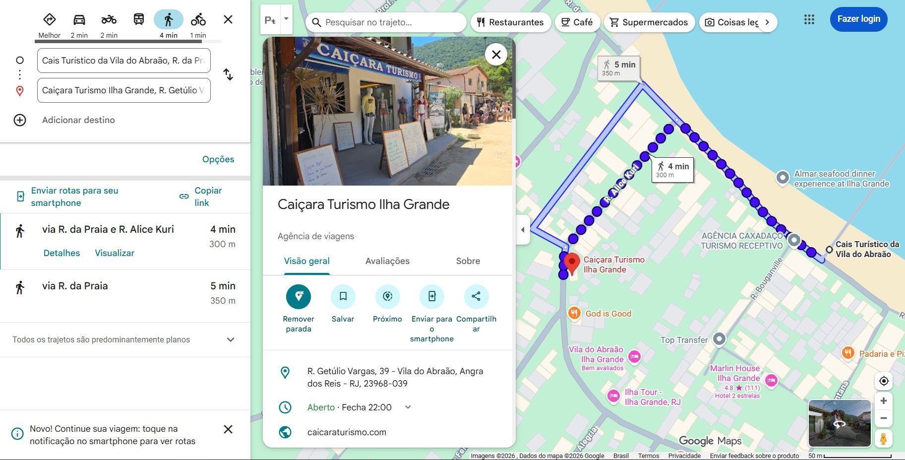Screen dimensions: 905x460
Task: Select the 5 min route via R. da Praia
Action: pyautogui.click(x=125, y=296)
